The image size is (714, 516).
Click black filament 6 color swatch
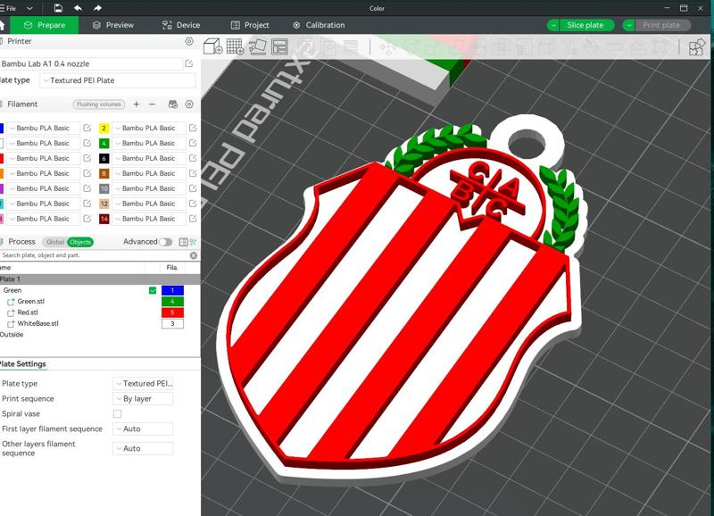[x=104, y=158]
